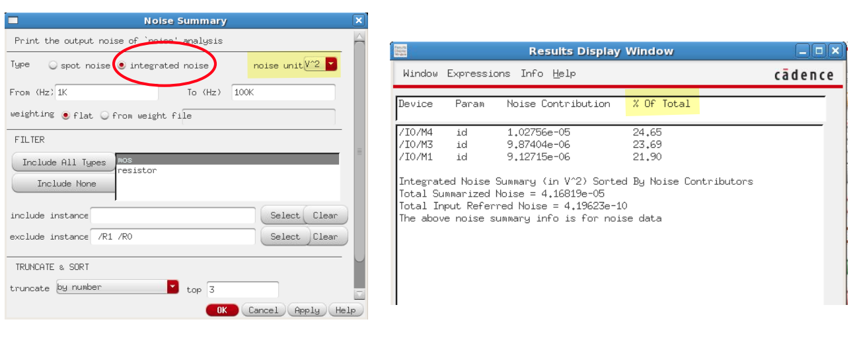
Task: Select mos in filter list
Action: click(x=228, y=160)
